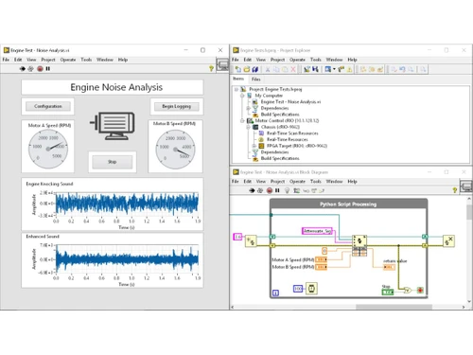Click the Begin Logging button
The width and height of the screenshot is (473, 355).
click(x=177, y=106)
